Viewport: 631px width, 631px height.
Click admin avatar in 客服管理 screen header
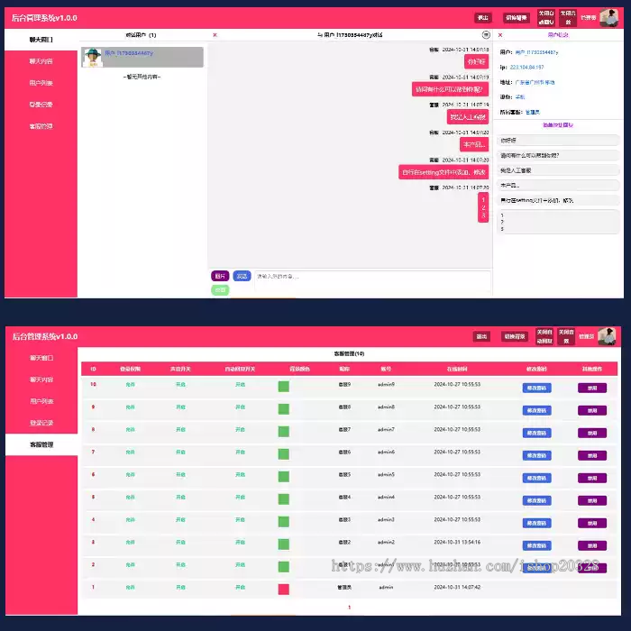point(607,336)
